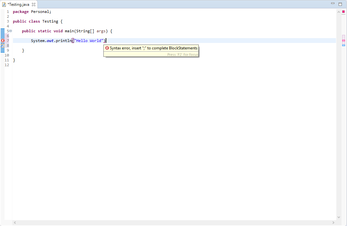This screenshot has height=226, width=347.
Task: Click the error icon beside line 7
Action: point(3,40)
